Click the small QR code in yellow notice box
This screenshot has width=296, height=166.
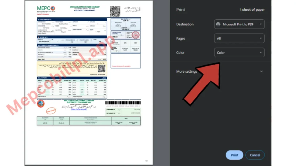pos(101,69)
